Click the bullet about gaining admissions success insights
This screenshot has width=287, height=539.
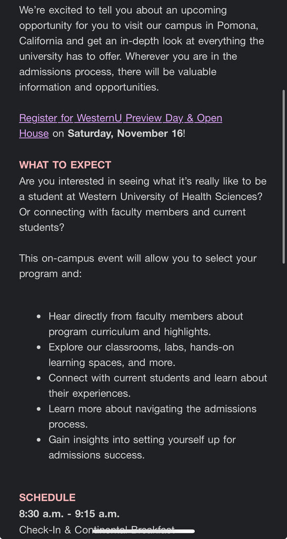point(142,447)
